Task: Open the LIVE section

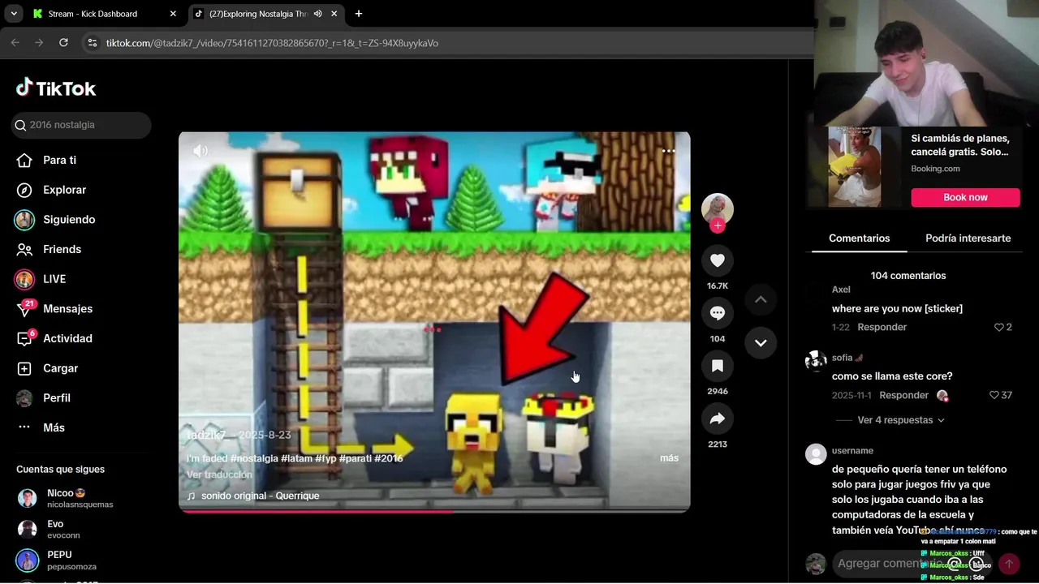Action: (41, 279)
